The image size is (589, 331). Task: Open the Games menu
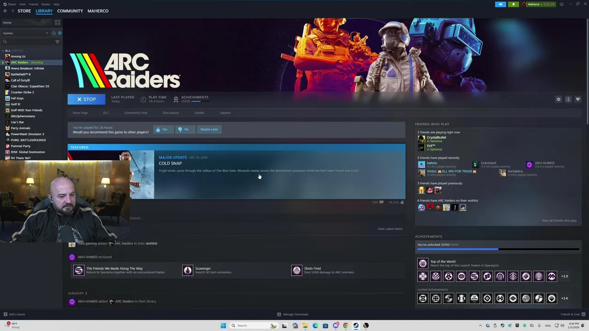pyautogui.click(x=46, y=4)
